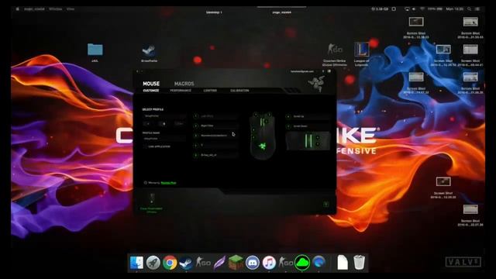Open the Scroll Up assignment
496x279 pixels.
[308, 116]
